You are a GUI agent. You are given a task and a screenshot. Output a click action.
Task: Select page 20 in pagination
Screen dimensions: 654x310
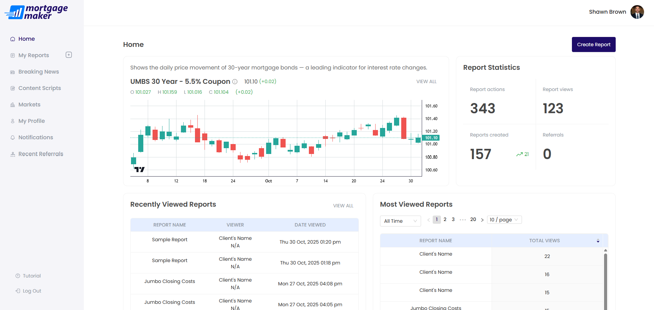tap(473, 220)
